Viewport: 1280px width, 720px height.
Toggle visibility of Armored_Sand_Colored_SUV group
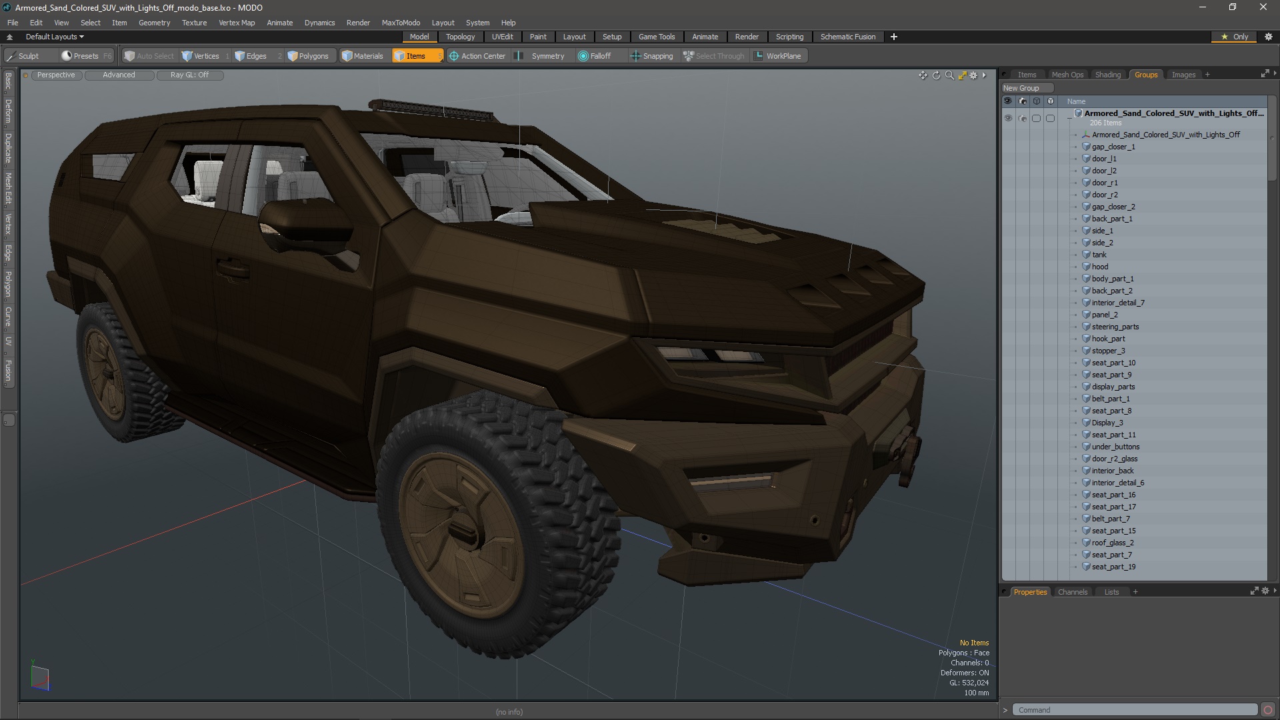pos(1007,118)
